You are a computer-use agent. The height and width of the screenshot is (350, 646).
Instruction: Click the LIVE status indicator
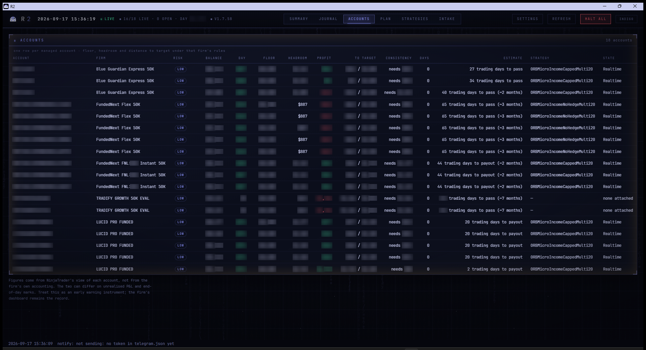point(107,19)
